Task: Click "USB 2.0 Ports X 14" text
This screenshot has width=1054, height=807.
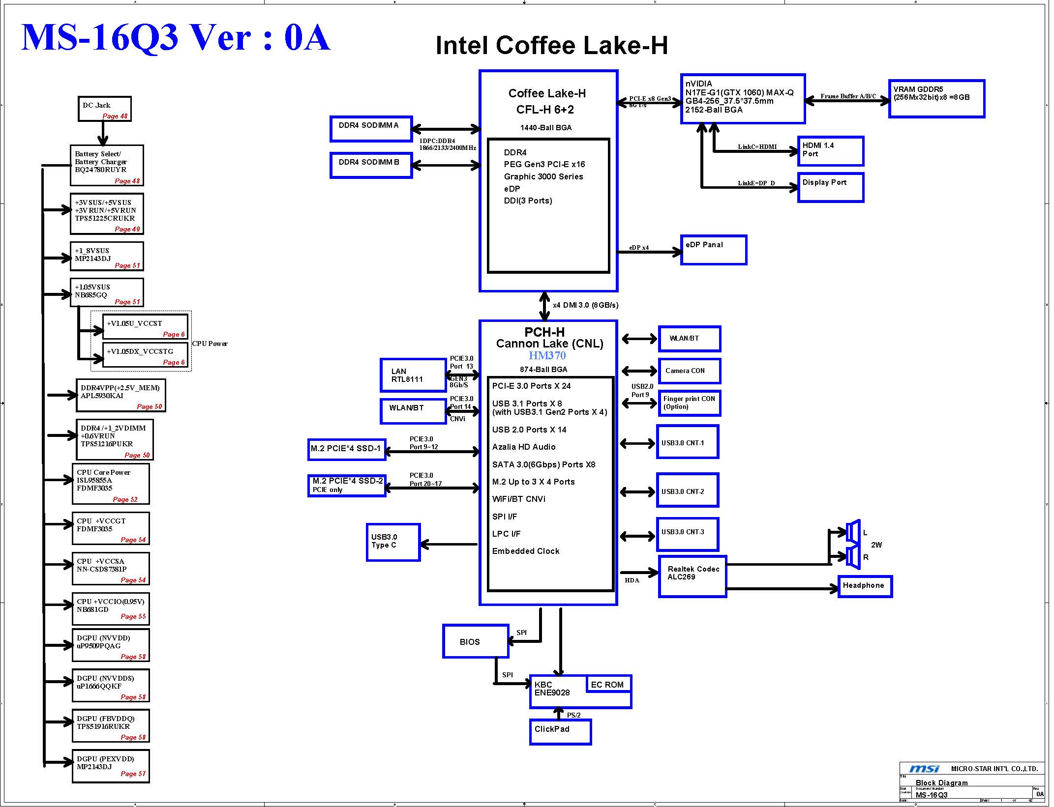Action: [x=529, y=430]
